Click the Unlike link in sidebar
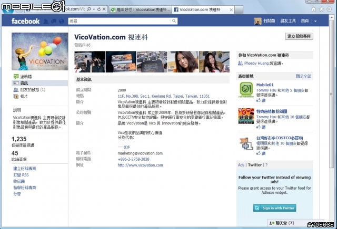 coord(19,181)
